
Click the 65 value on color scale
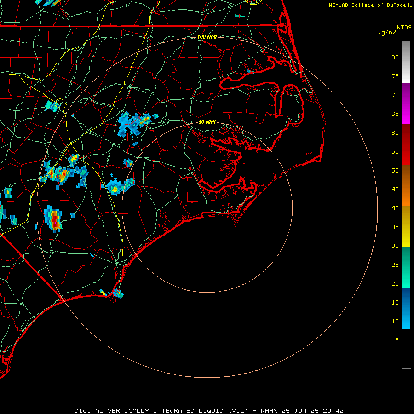[395, 114]
